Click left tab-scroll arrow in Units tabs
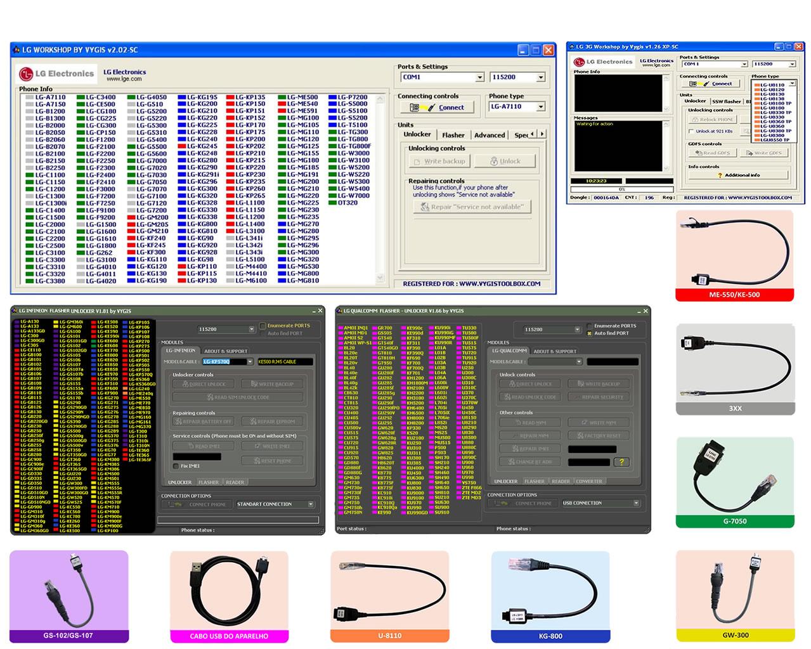 click(x=533, y=134)
